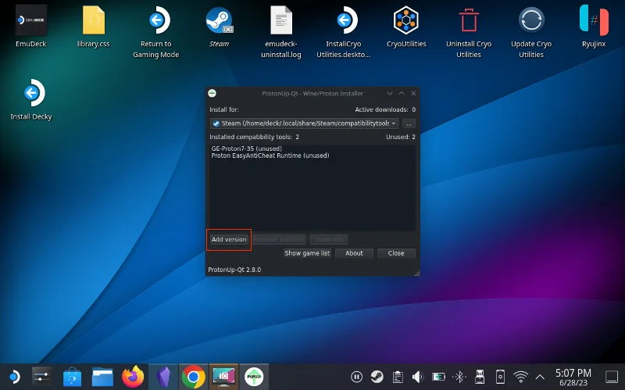Launch Google Chrome from the taskbar
Screen dimensions: 625x390
[193, 377]
